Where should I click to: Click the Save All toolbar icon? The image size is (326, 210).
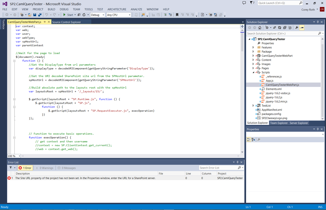click(x=40, y=15)
